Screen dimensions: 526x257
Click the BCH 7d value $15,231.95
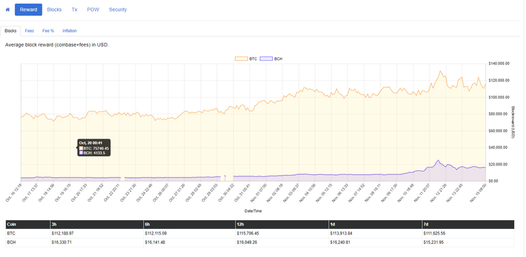point(434,242)
